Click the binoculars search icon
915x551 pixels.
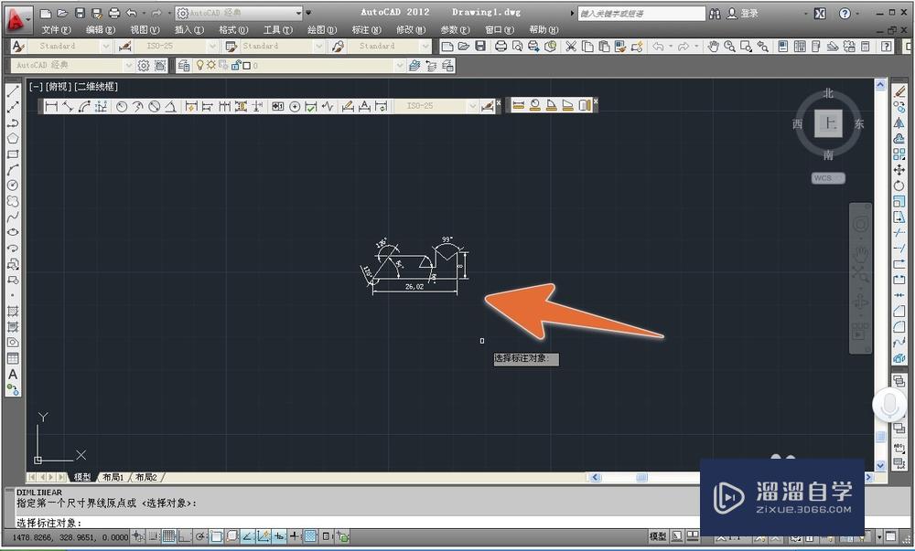[x=715, y=13]
